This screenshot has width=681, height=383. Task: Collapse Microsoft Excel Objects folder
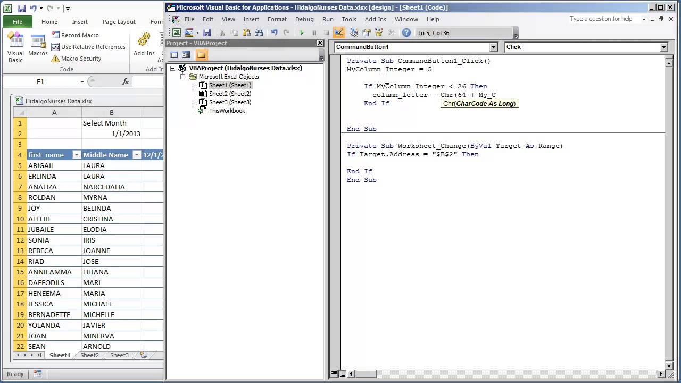(x=182, y=77)
